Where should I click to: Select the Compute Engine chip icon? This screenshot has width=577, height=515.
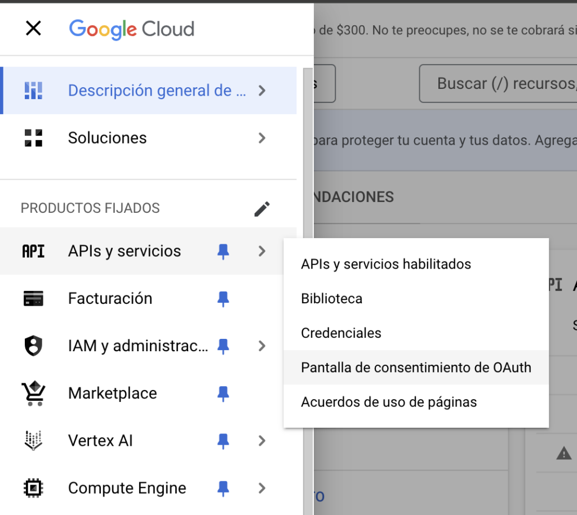pos(34,487)
